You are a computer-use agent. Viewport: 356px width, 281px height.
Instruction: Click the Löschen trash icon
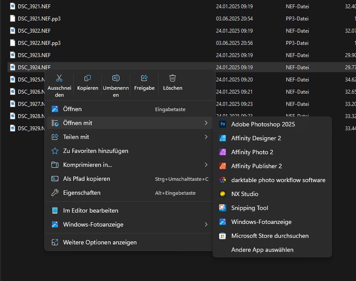[x=173, y=78]
